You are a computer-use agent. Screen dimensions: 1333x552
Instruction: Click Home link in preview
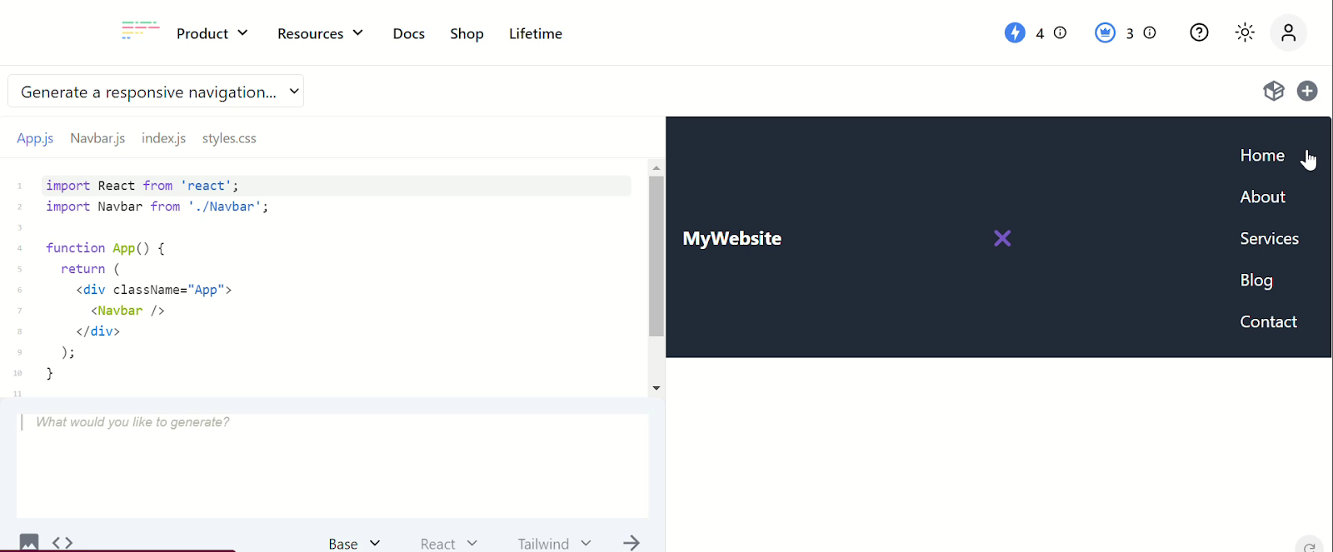(1262, 156)
